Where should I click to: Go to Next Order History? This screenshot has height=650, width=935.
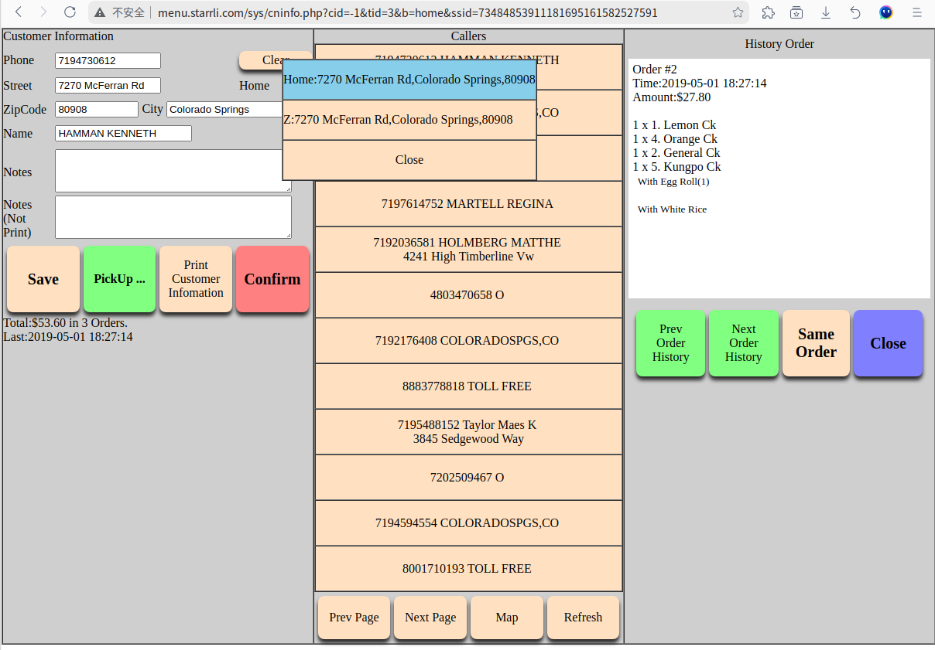tap(743, 343)
